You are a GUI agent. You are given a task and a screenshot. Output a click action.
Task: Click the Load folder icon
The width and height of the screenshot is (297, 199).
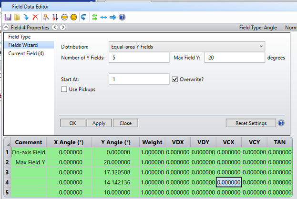(17, 17)
